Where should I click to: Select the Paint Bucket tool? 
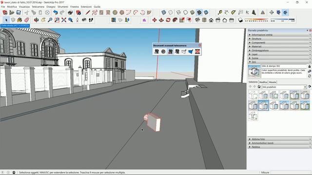click(19, 20)
